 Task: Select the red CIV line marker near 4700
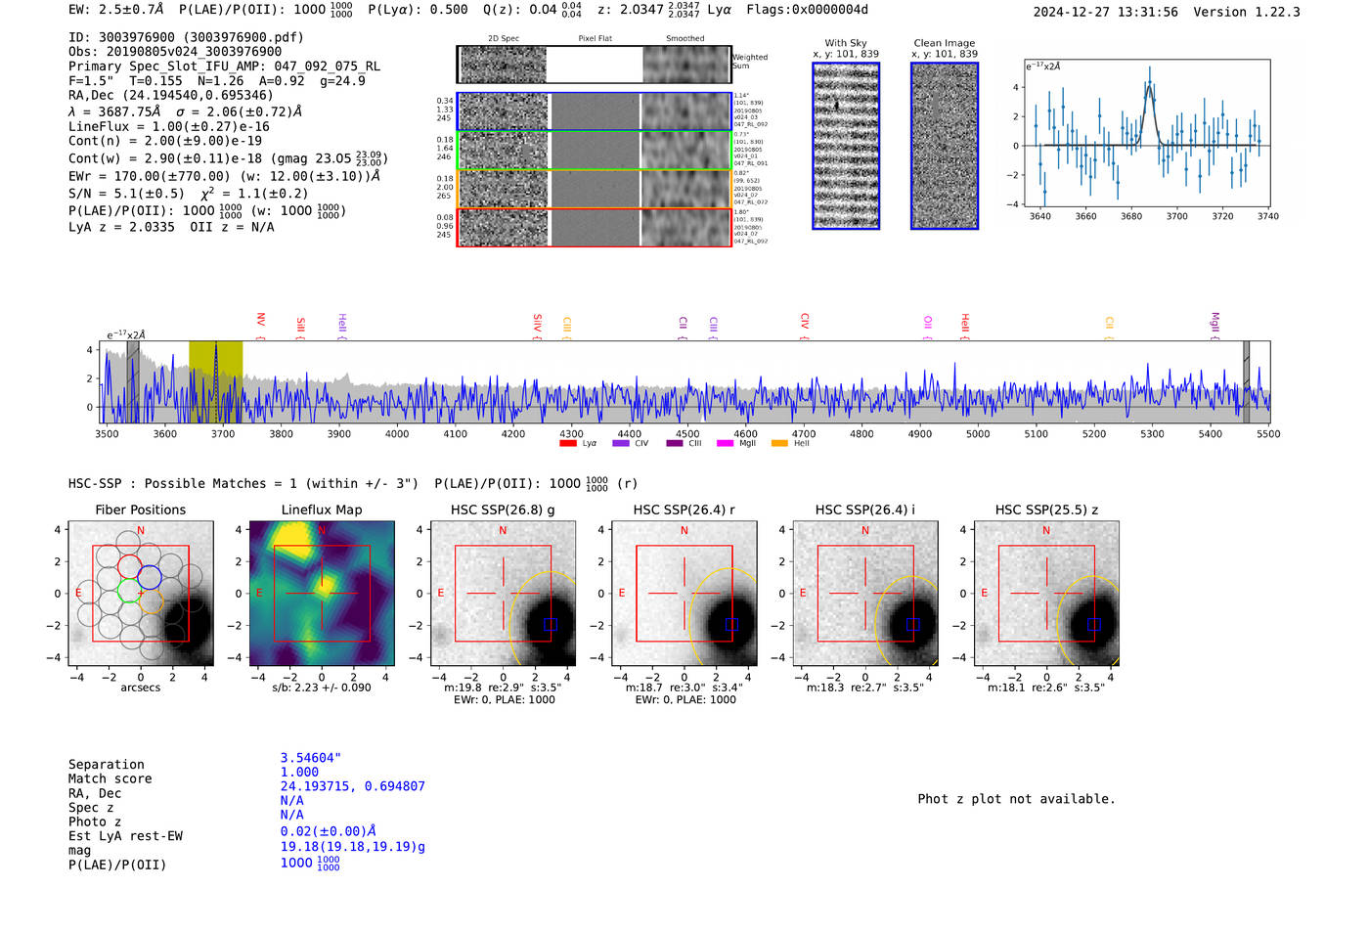coord(805,326)
